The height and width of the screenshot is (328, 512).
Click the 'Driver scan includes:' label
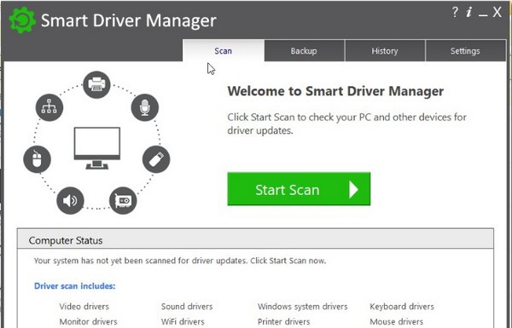click(x=75, y=286)
